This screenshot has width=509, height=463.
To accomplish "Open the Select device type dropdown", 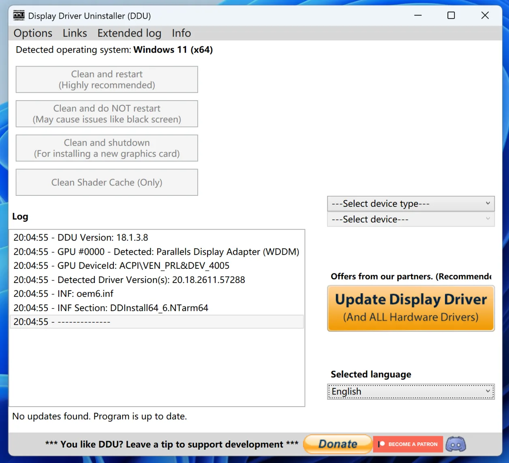I will pyautogui.click(x=411, y=204).
